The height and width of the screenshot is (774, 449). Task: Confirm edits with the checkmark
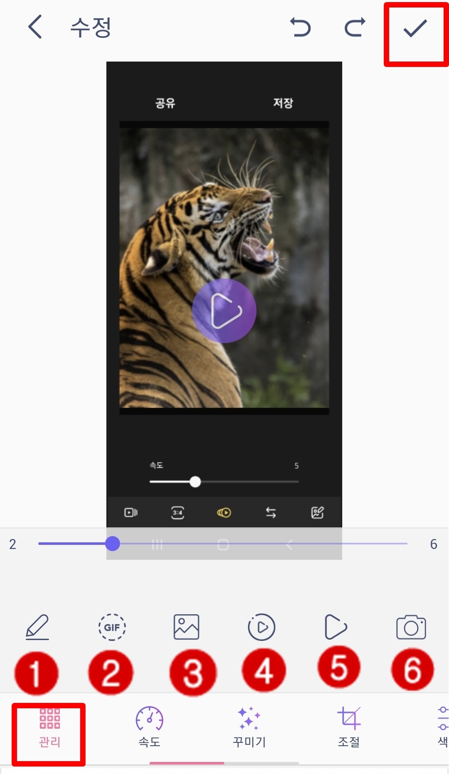(x=415, y=28)
